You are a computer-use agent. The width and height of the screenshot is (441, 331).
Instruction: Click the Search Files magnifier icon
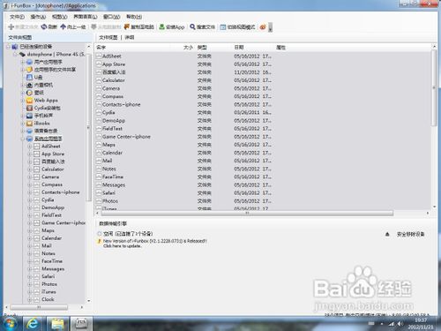click(x=192, y=26)
